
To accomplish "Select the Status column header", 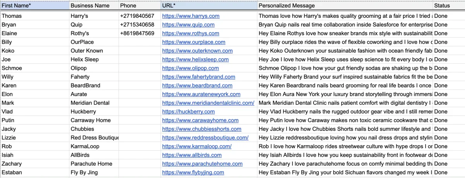I will (x=449, y=6).
